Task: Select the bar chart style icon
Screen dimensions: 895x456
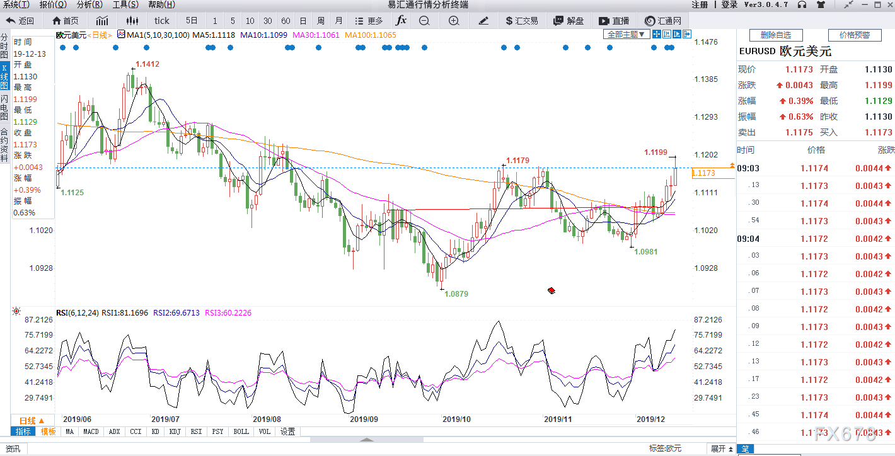Action: (x=102, y=21)
